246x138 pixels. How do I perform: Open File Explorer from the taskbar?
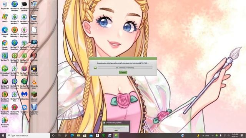[x=78, y=135]
